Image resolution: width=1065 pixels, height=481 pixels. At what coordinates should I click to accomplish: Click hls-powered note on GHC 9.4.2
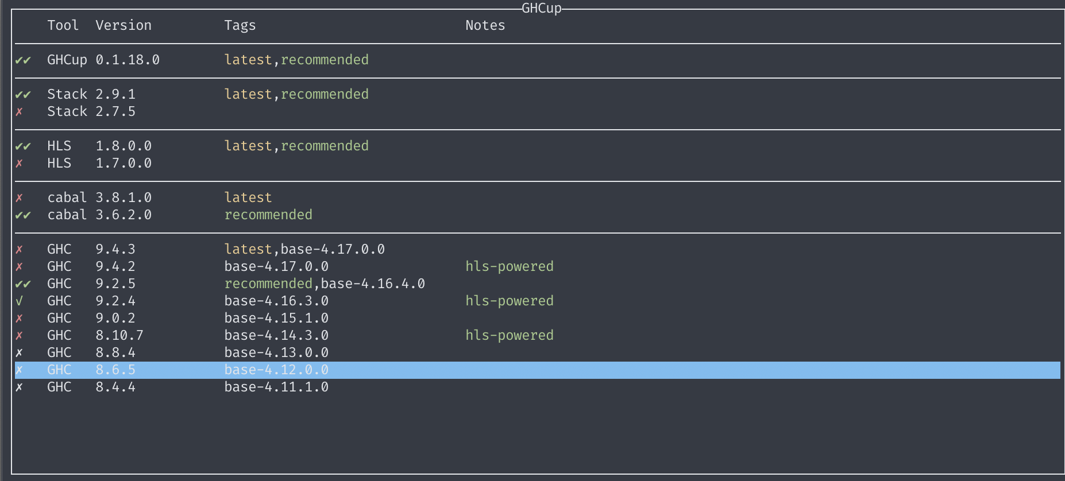click(510, 266)
